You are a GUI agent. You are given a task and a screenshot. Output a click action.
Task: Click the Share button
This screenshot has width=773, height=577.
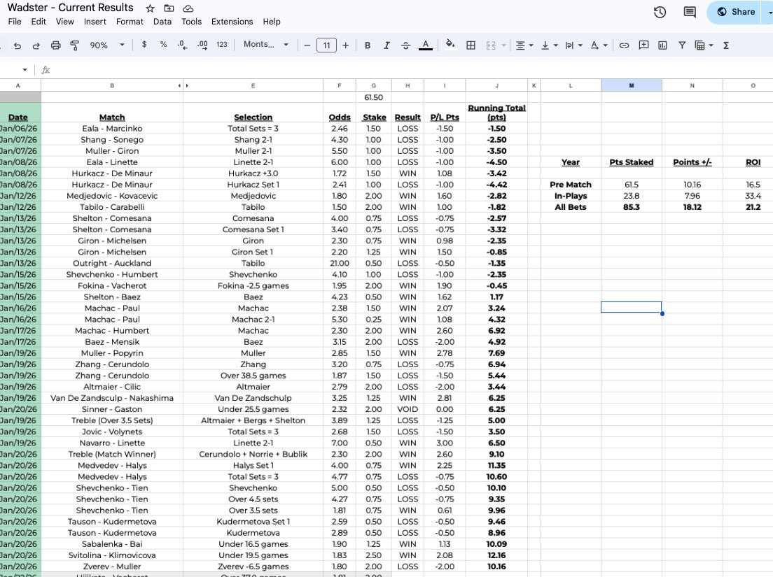coord(735,12)
